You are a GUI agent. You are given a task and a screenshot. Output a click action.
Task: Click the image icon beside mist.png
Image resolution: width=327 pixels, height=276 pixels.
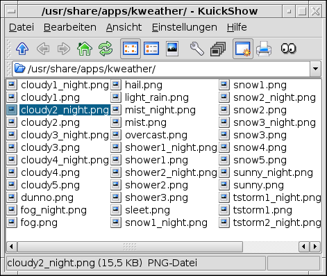pos(116,122)
